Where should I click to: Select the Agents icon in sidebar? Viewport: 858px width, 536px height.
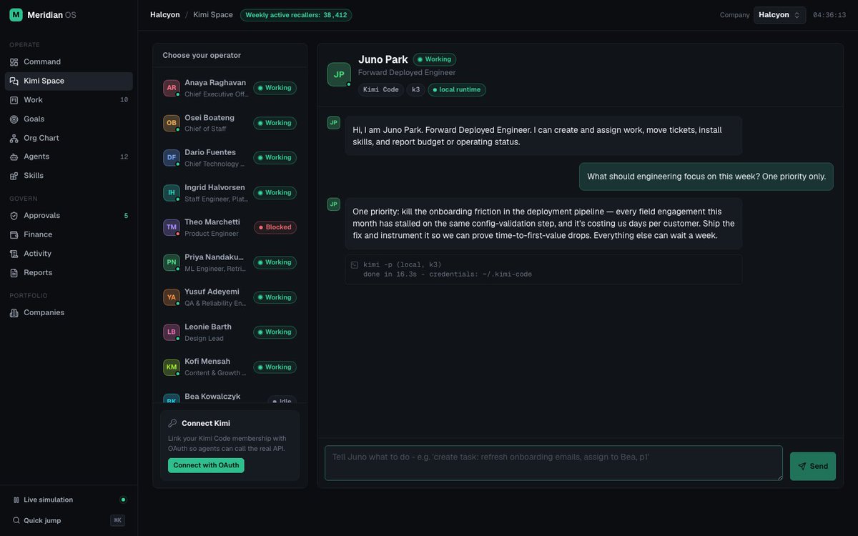coord(14,157)
